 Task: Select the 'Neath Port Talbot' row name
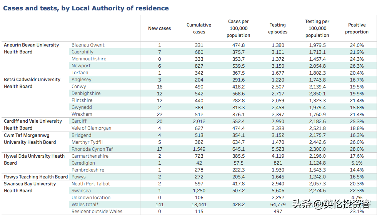(x=91, y=184)
